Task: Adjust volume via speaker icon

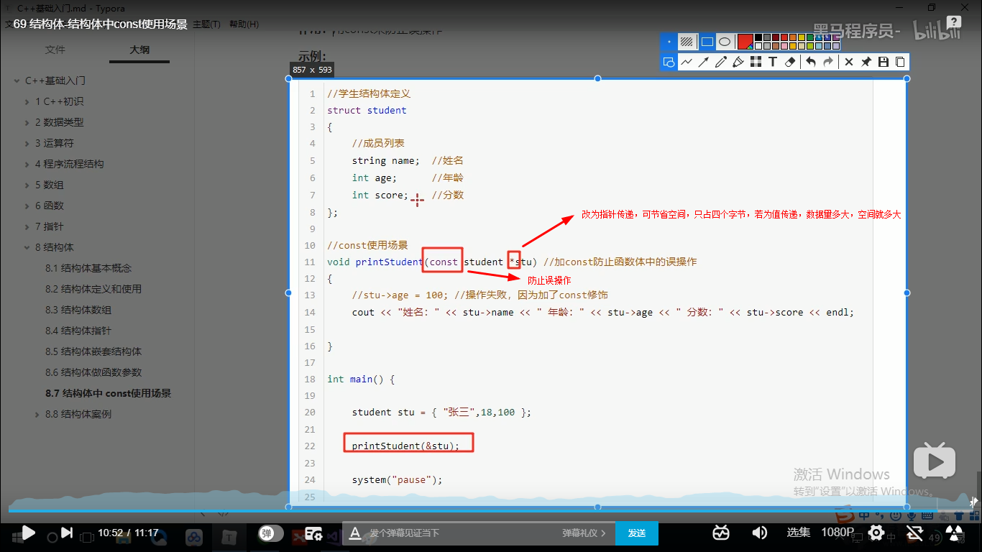Action: (x=759, y=533)
